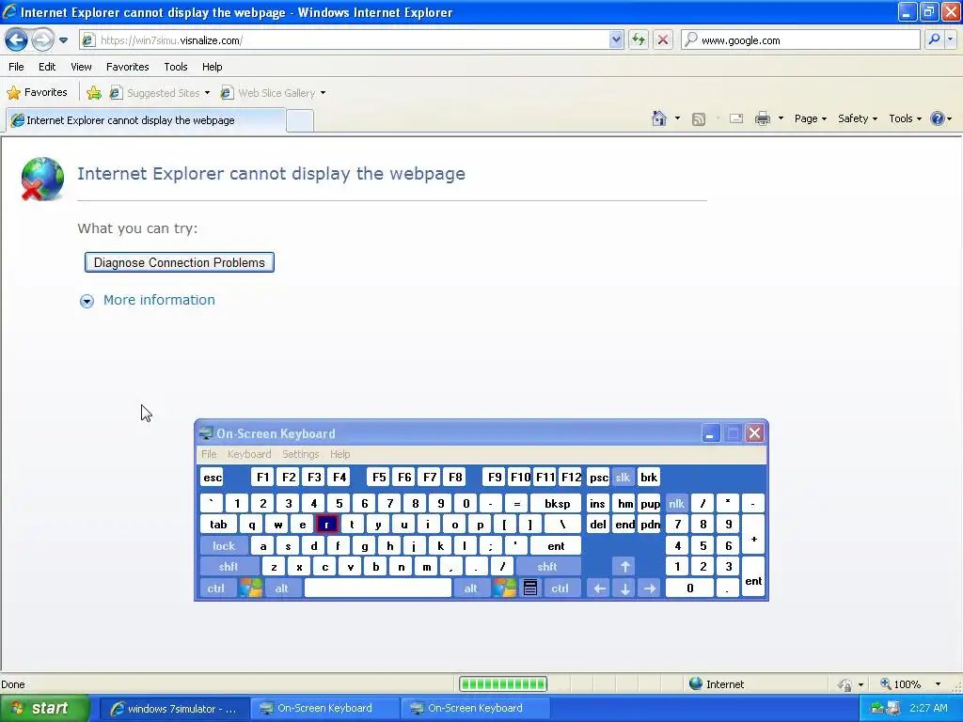Open the command bar Tools dropdown

click(x=905, y=118)
